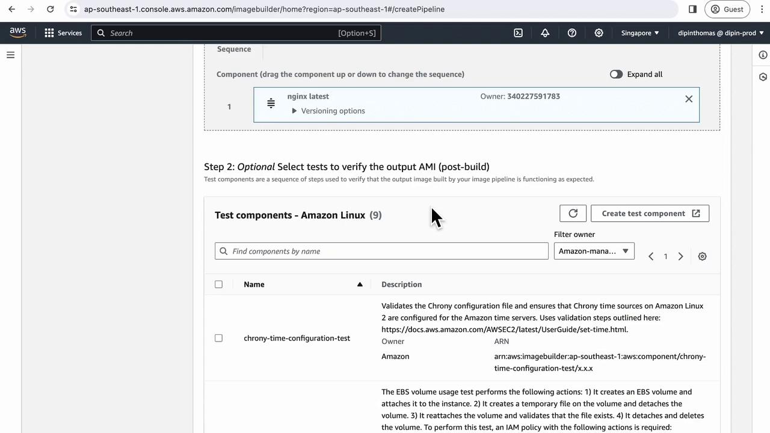770x433 pixels.
Task: Select all test components checkbox
Action: pyautogui.click(x=218, y=284)
